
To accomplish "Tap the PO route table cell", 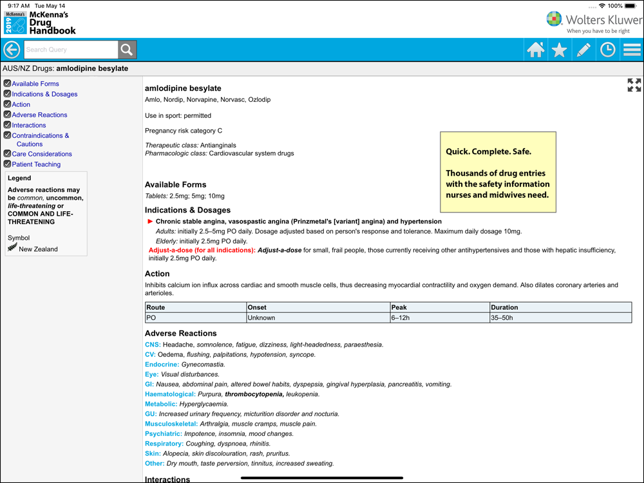I will pyautogui.click(x=196, y=317).
